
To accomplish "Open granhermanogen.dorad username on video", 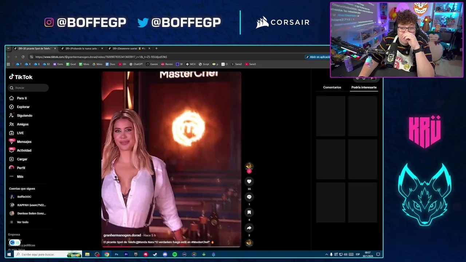I will coord(122,235).
